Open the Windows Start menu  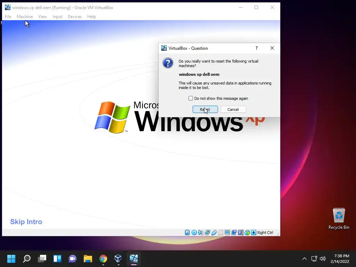pyautogui.click(x=11, y=259)
